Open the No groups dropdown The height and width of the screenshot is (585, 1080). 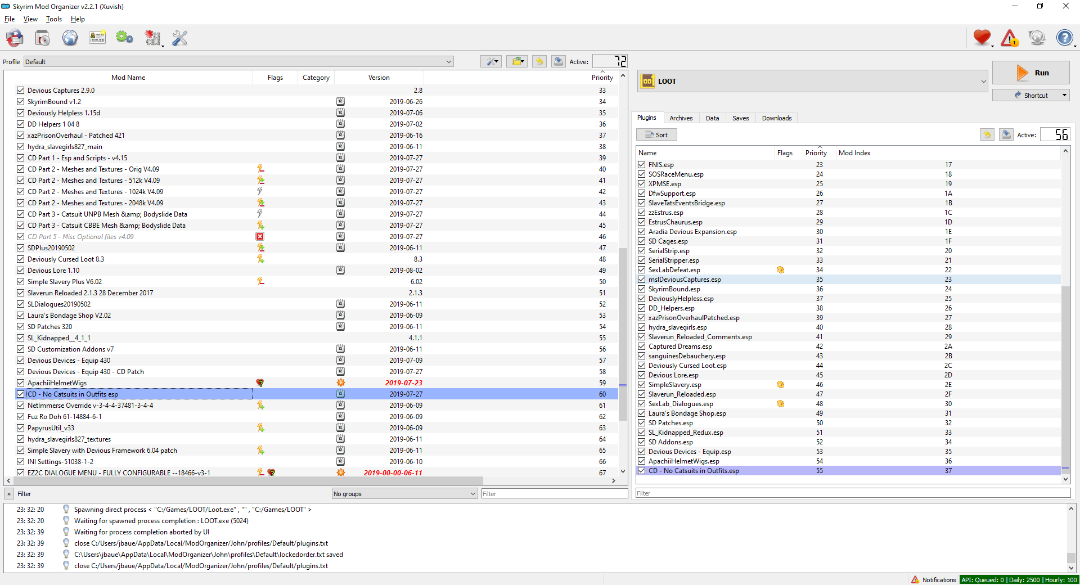pyautogui.click(x=405, y=494)
